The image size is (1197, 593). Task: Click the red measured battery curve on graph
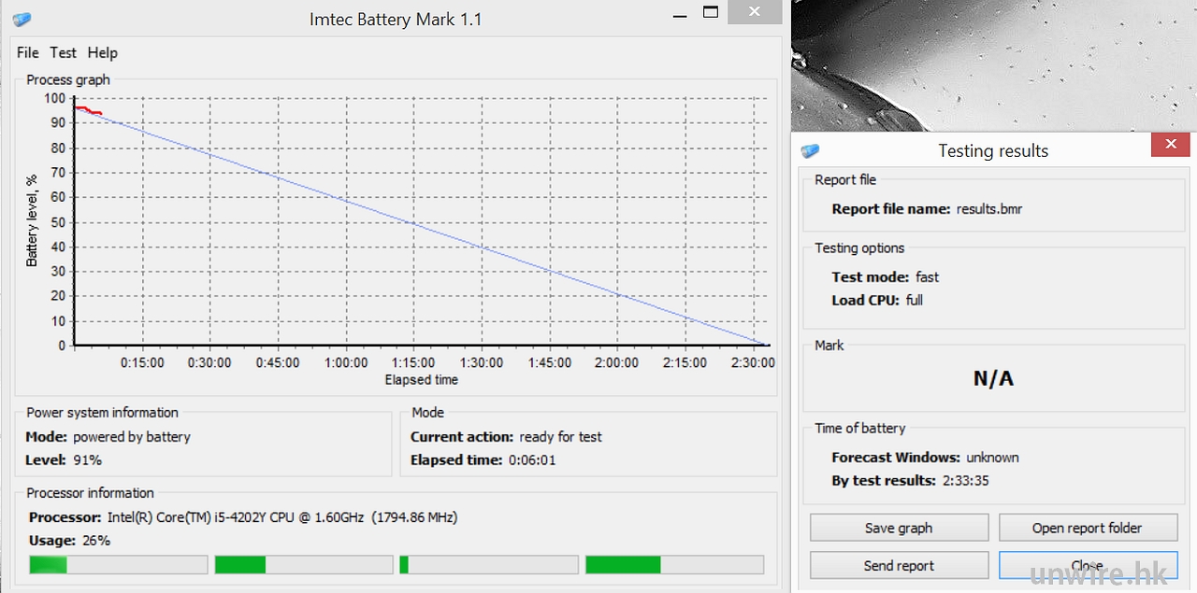point(88,111)
